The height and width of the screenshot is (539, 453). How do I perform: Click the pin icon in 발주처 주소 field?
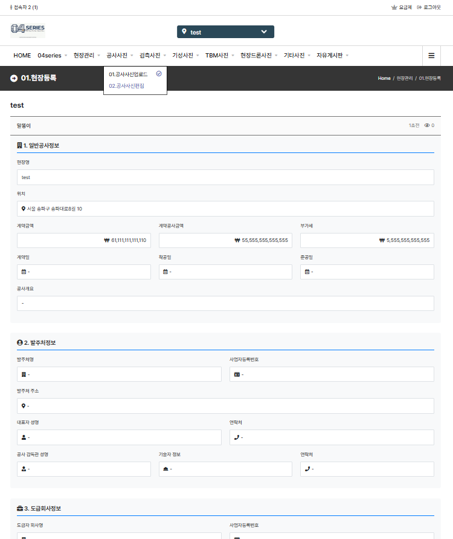coord(24,406)
